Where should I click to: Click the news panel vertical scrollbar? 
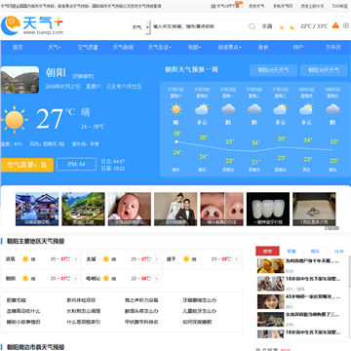[x=349, y=273]
